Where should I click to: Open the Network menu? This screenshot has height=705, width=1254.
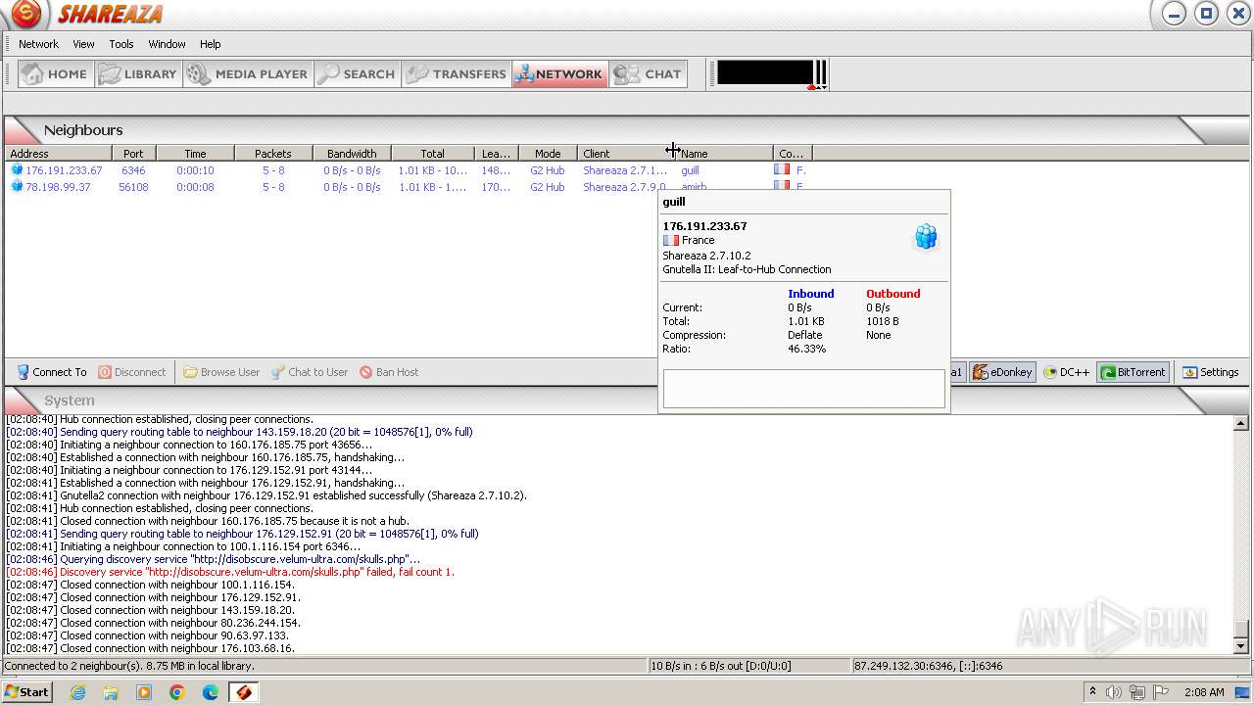point(38,44)
